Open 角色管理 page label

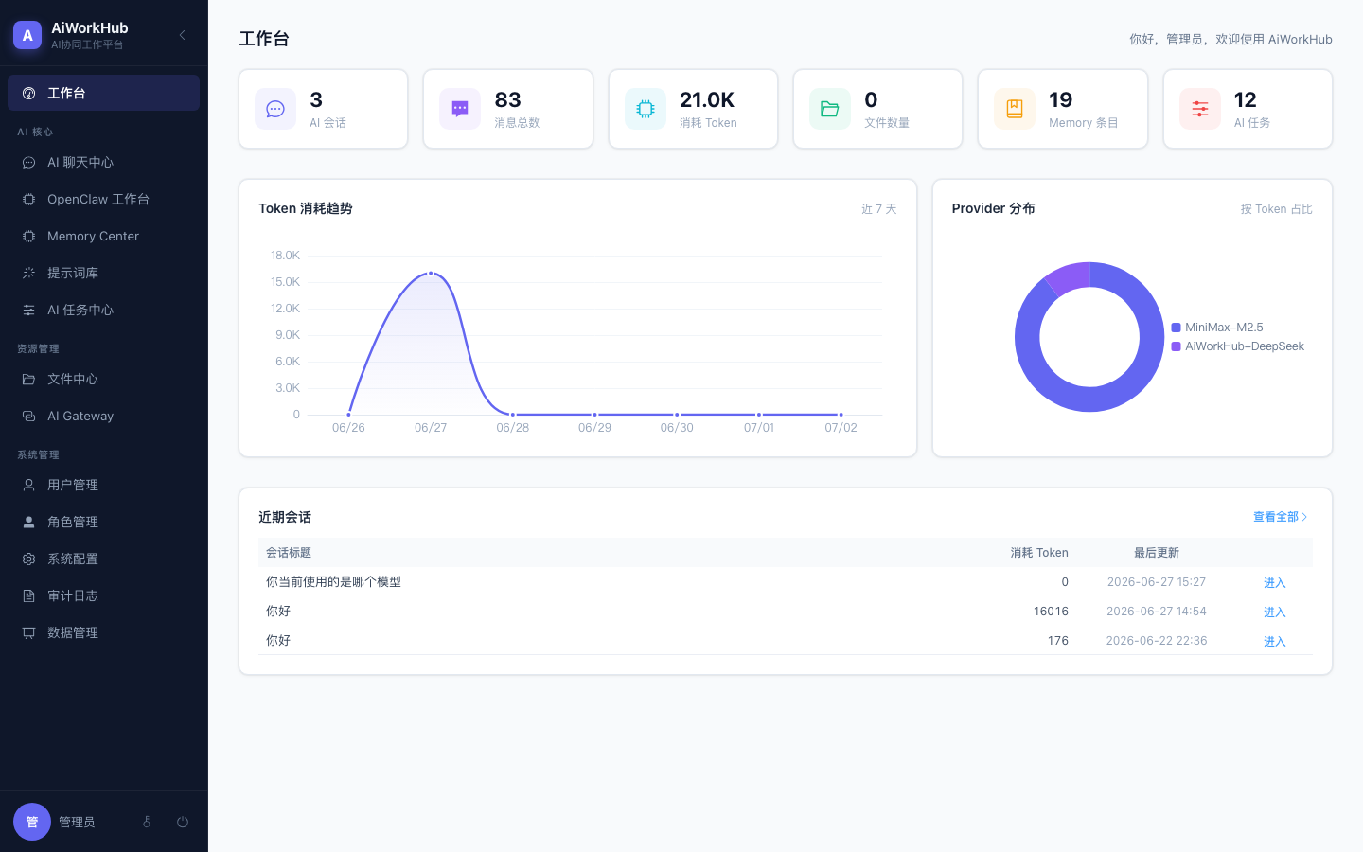(x=73, y=522)
